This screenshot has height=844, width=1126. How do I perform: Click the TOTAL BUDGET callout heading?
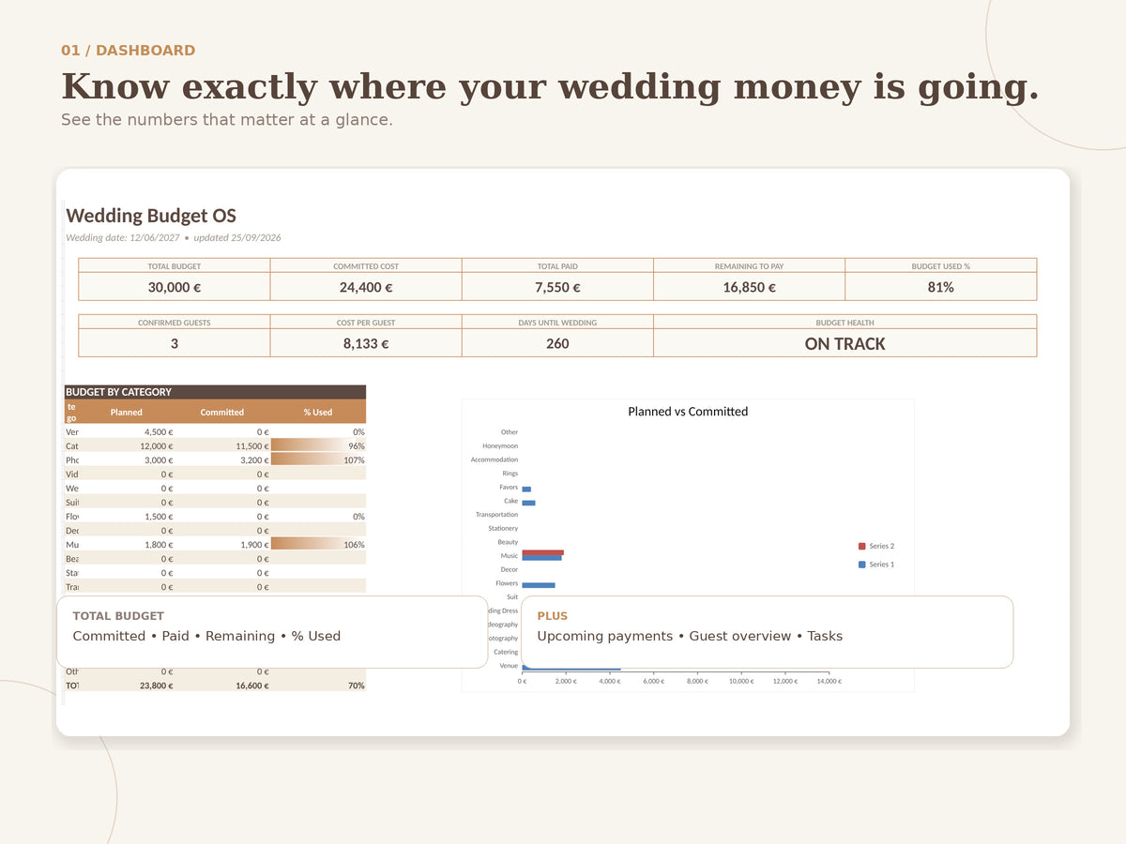click(x=118, y=616)
